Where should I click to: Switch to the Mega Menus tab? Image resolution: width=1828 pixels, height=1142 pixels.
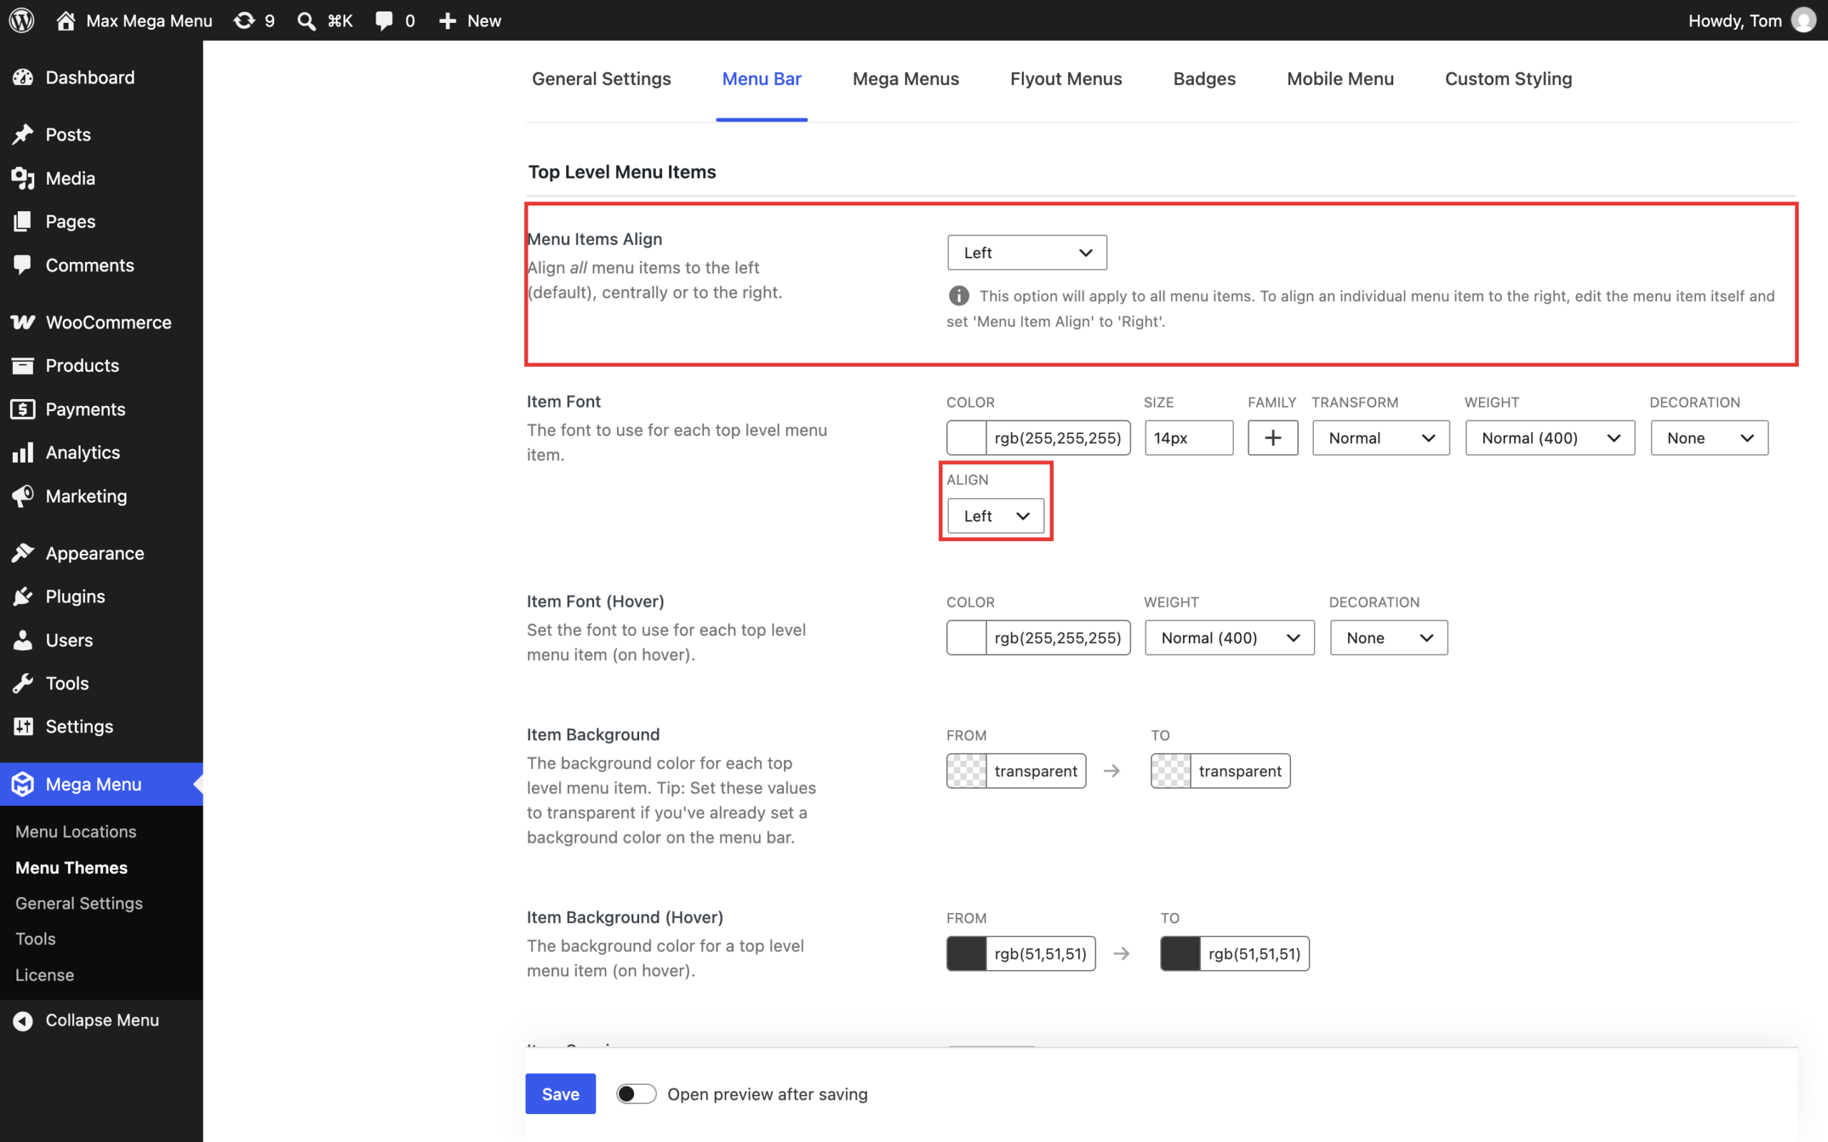[x=905, y=79]
